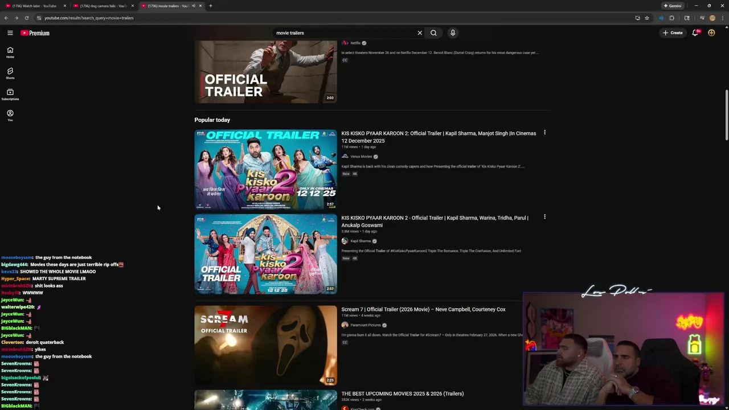The image size is (729, 410).
Task: Click chat message 'MARTY SUPREME TRAILER'
Action: click(x=59, y=278)
